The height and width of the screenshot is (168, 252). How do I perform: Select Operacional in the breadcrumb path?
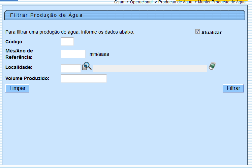tap(141, 2)
